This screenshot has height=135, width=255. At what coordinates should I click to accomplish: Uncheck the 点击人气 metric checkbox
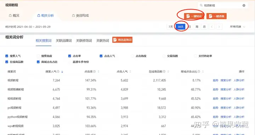pos(101,56)
